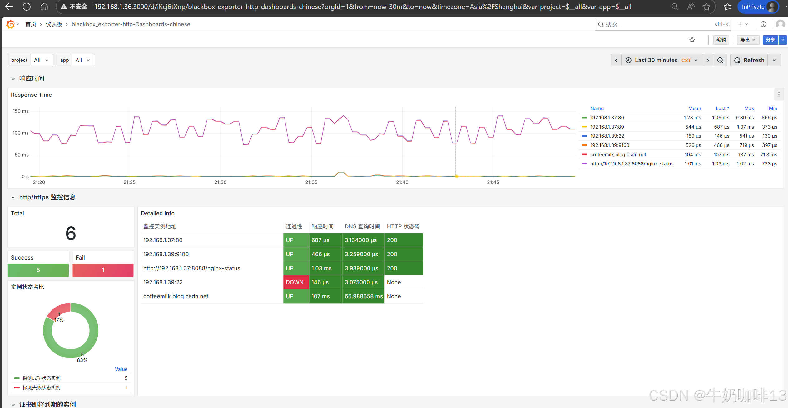Click the red Fail stat bar
The width and height of the screenshot is (788, 408).
[103, 270]
